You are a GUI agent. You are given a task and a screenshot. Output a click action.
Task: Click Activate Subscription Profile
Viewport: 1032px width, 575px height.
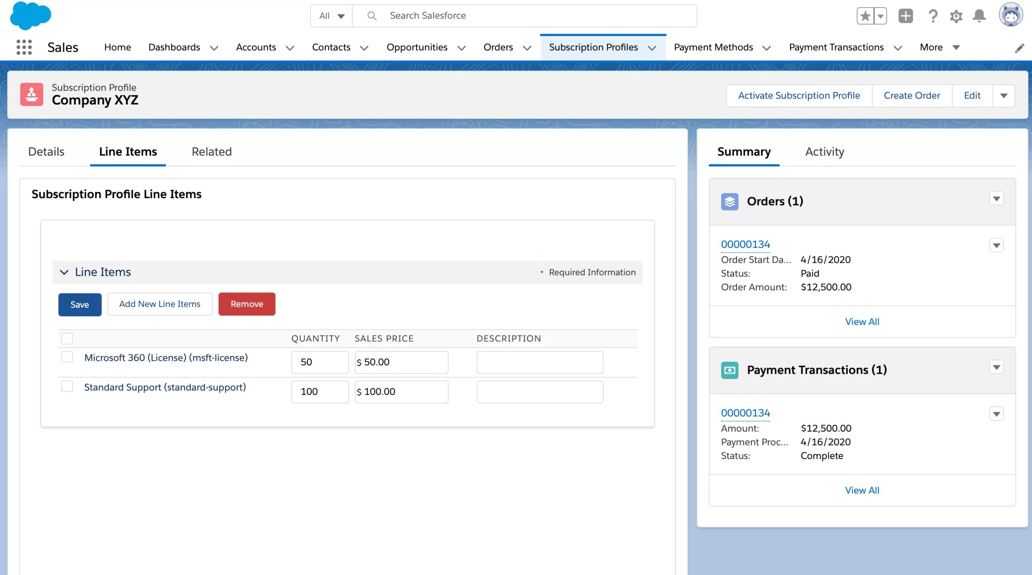[799, 95]
